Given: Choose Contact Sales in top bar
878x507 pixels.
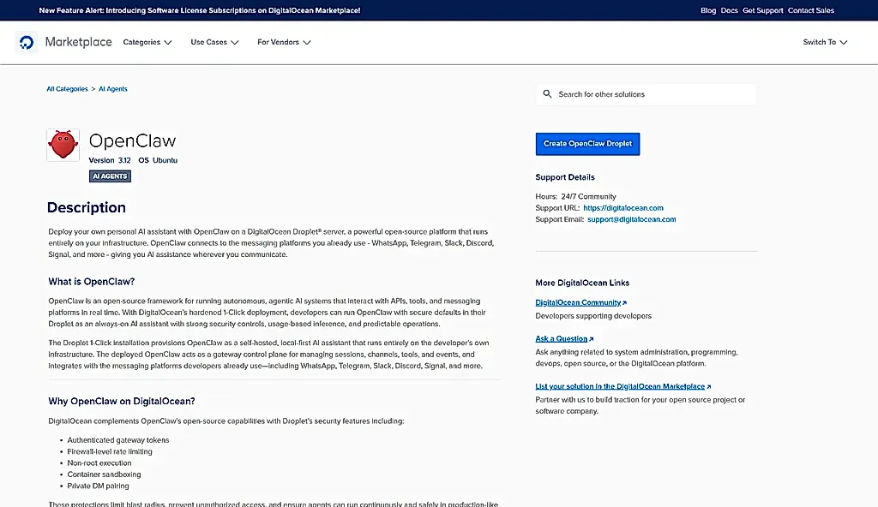Looking at the screenshot, I should [x=811, y=10].
